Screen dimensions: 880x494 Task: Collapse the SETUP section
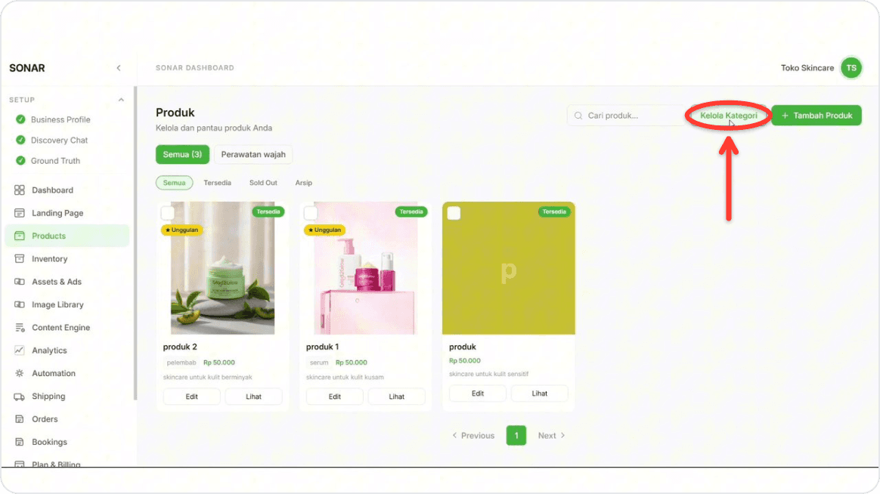[x=121, y=100]
